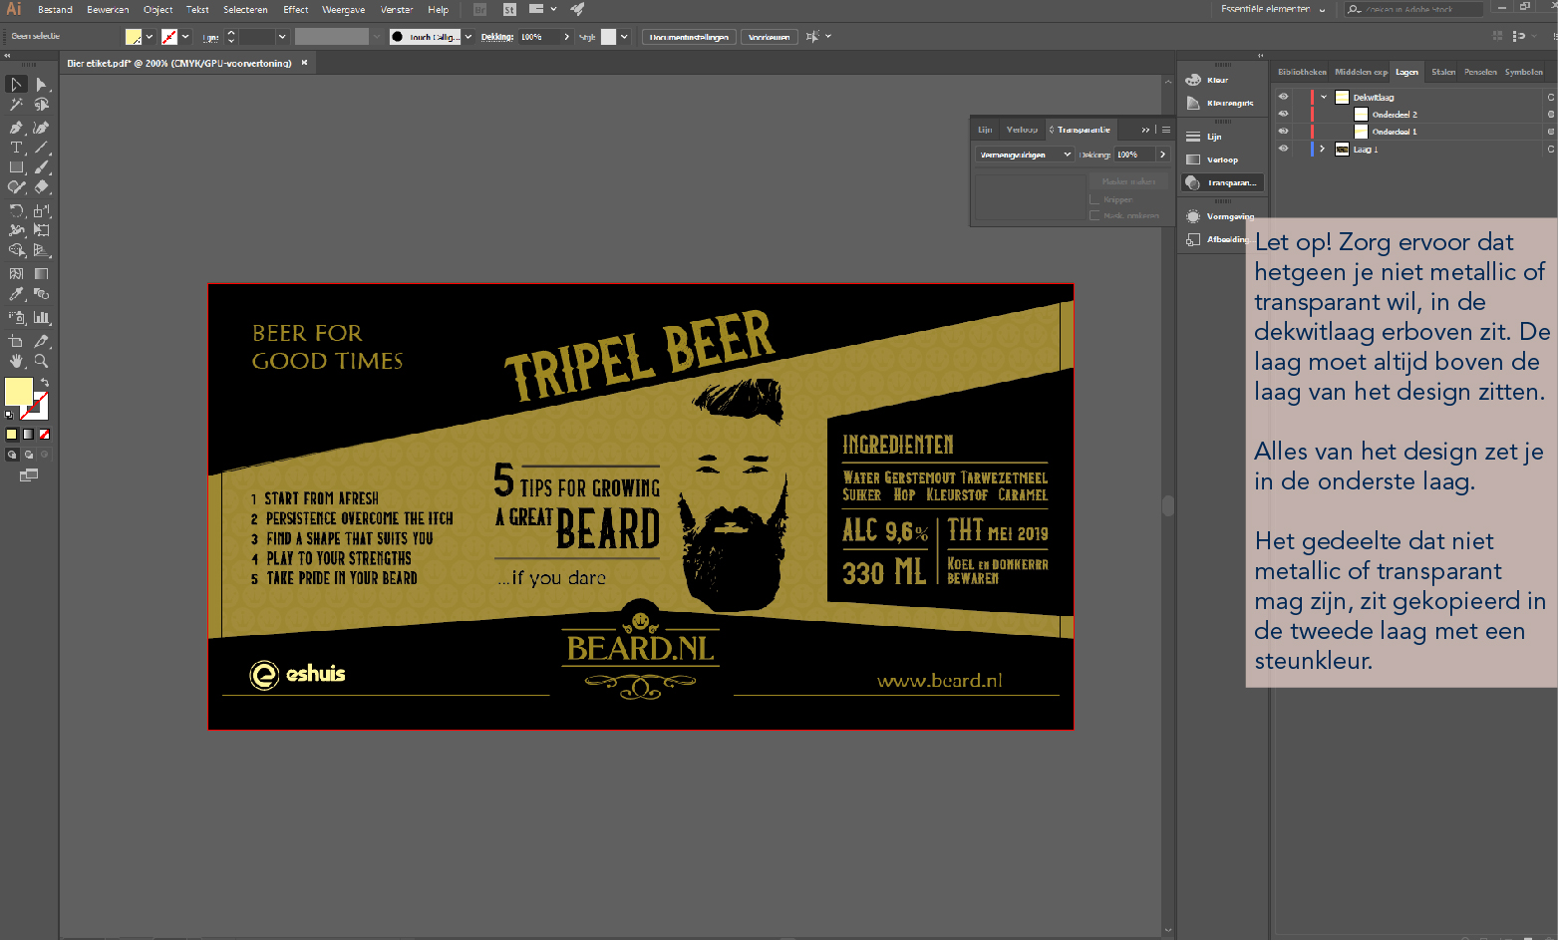Collapse the Dekwitlaag layer
Screen dimensions: 1559x941
pos(1324,97)
